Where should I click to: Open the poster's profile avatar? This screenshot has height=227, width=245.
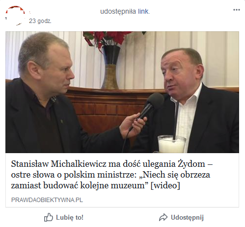15,16
